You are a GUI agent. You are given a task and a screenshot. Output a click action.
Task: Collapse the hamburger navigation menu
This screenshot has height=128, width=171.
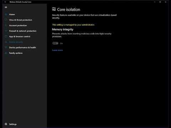(6, 7)
